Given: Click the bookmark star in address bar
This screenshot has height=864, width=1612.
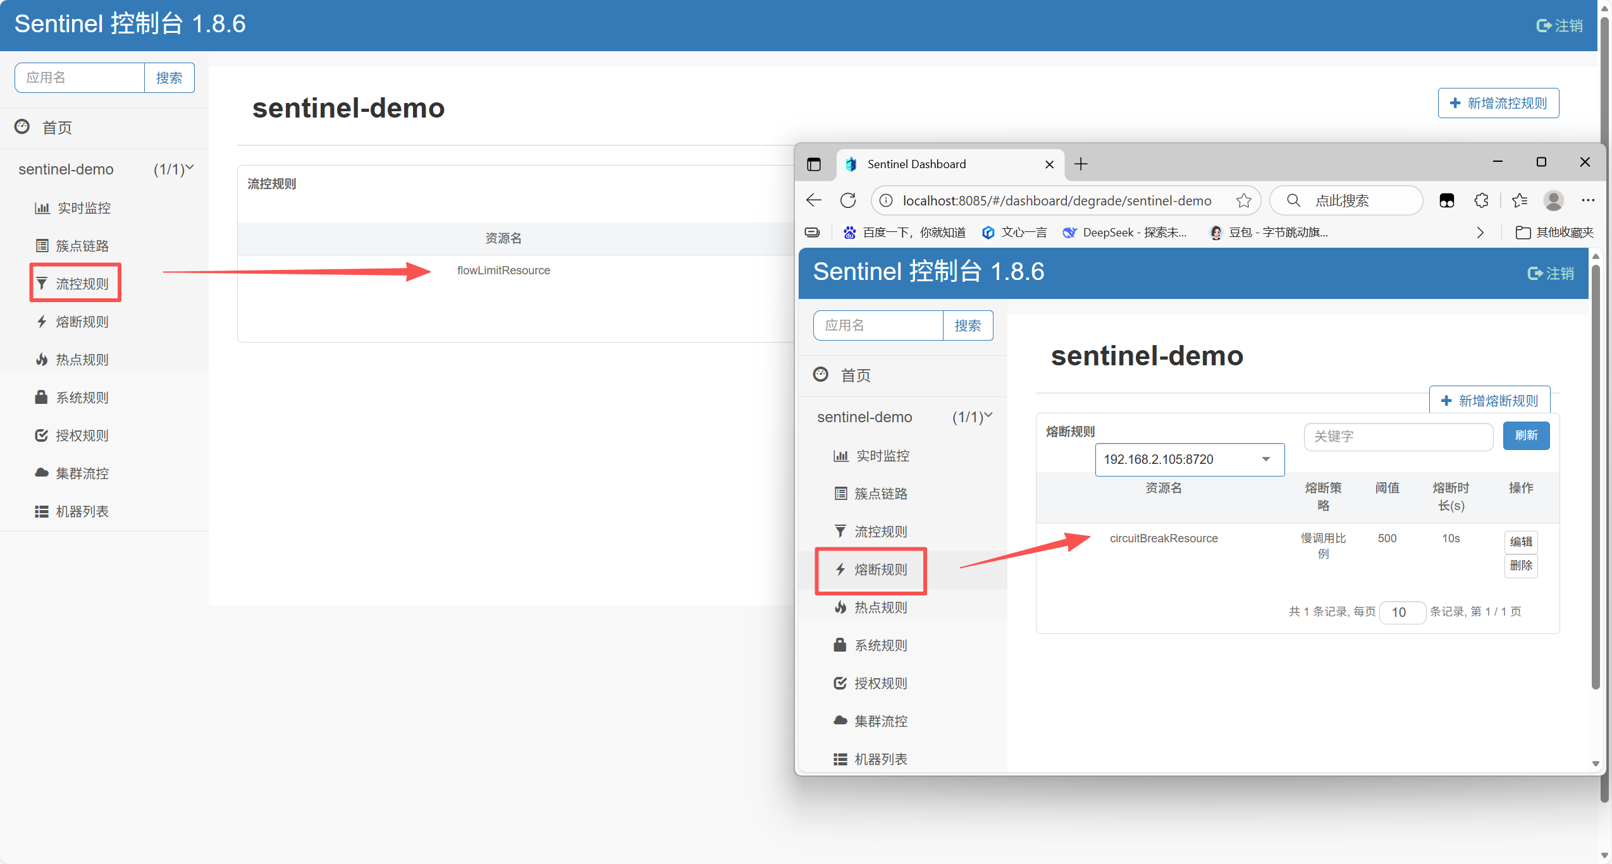Looking at the screenshot, I should pyautogui.click(x=1243, y=200).
